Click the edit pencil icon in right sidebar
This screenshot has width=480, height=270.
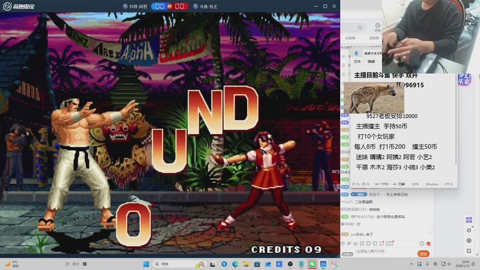469,251
